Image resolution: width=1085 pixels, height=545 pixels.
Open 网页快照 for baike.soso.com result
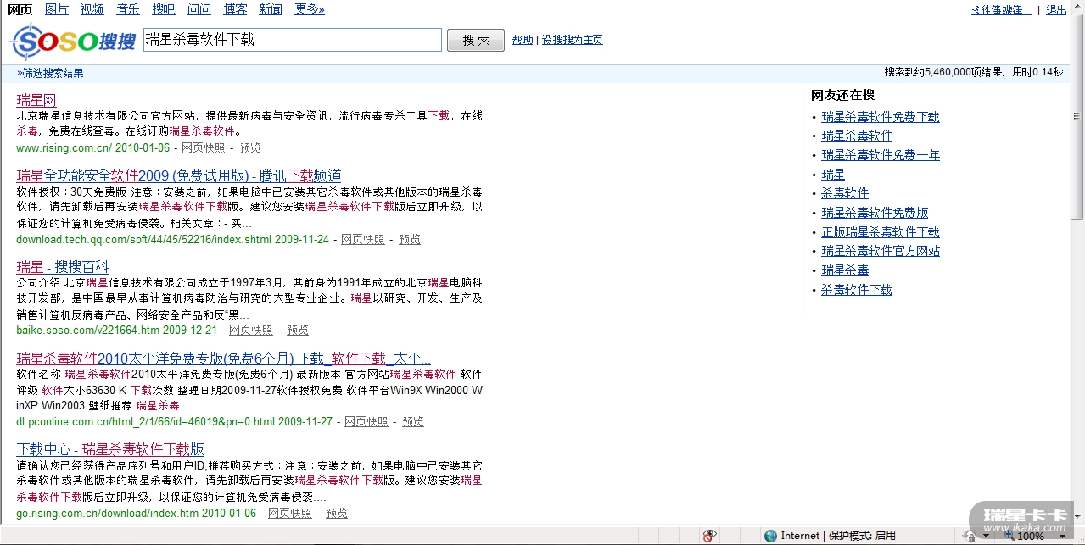tap(251, 330)
